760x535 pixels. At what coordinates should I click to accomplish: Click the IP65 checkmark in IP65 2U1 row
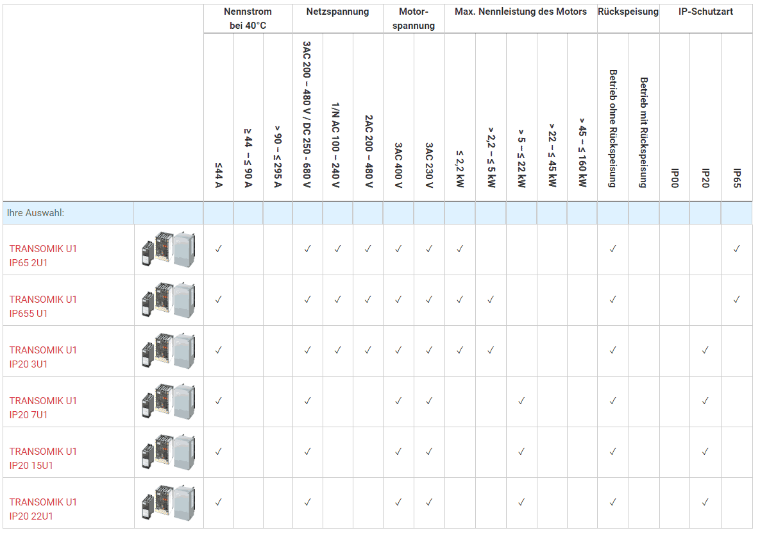tap(737, 249)
